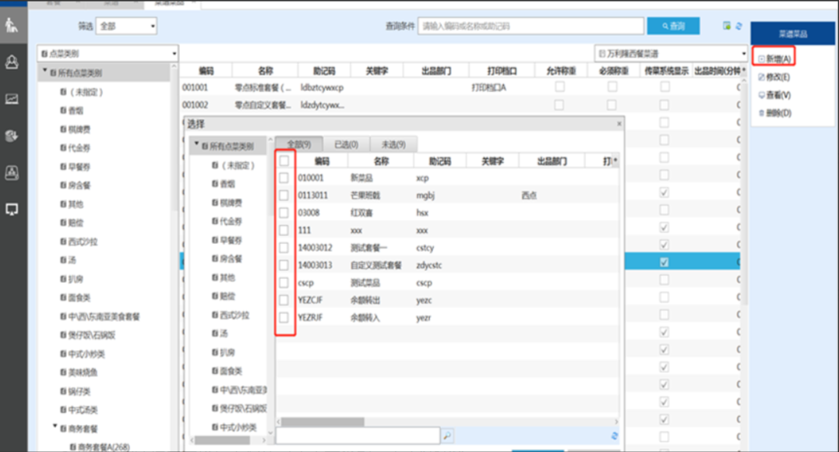The height and width of the screenshot is (452, 839).
Task: Click the 查询 search button
Action: click(672, 26)
